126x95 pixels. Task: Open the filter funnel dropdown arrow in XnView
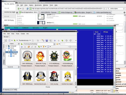[46, 47]
